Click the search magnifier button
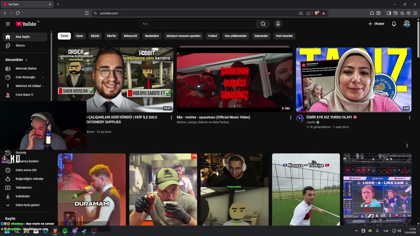The image size is (420, 236). point(263,24)
